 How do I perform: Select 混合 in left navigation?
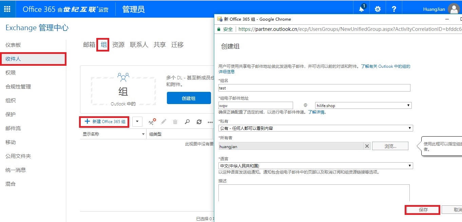point(11,184)
